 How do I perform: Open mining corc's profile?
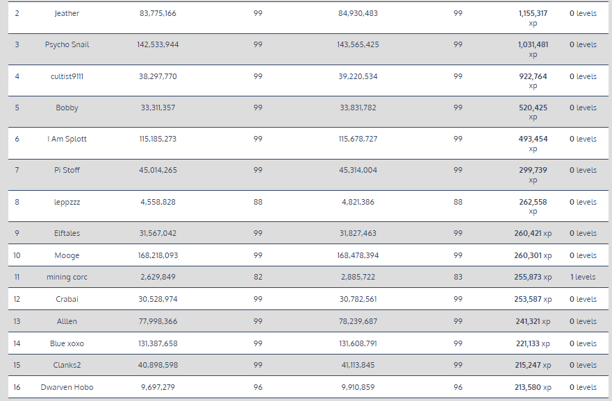(x=67, y=277)
